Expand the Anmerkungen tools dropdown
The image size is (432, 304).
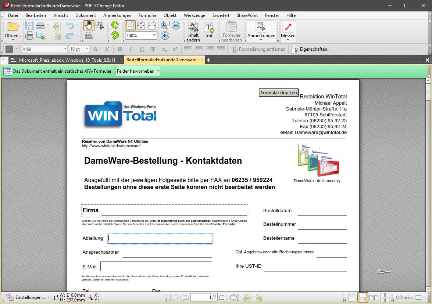tap(261, 40)
